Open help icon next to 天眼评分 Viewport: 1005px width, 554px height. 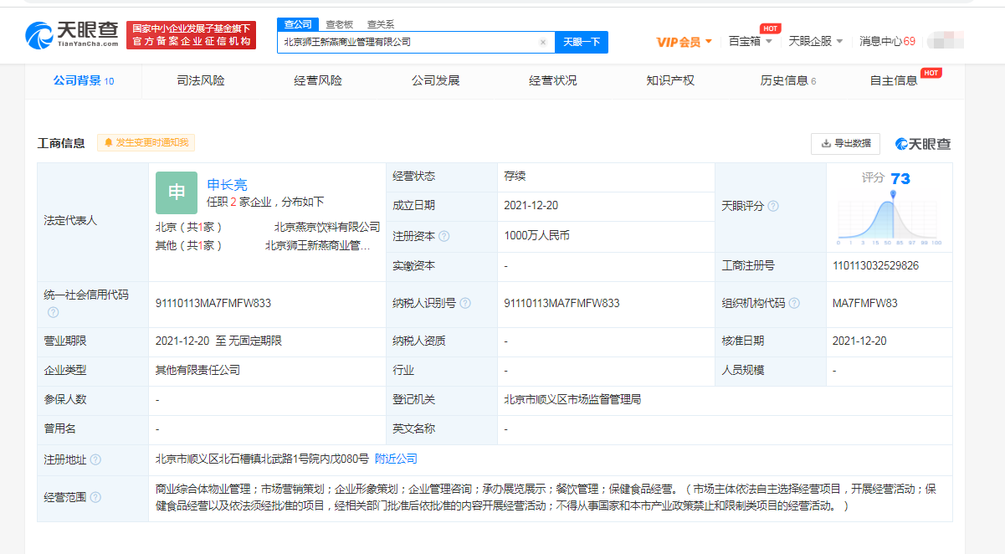(773, 207)
